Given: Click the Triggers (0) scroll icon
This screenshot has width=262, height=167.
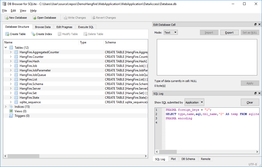Looking at the screenshot, I should tap(11, 116).
